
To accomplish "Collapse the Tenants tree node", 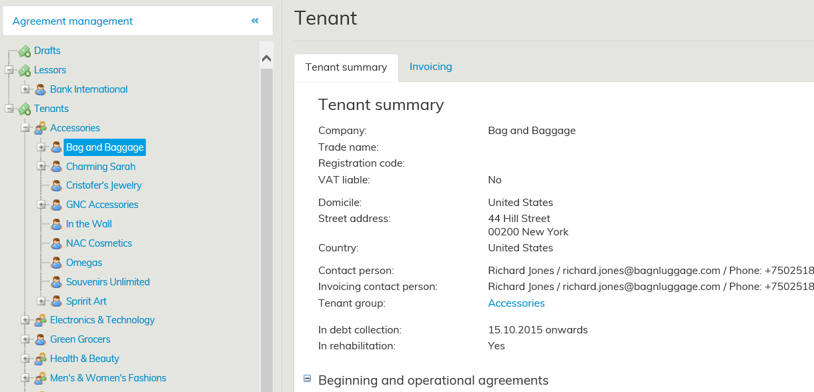I will tap(9, 109).
